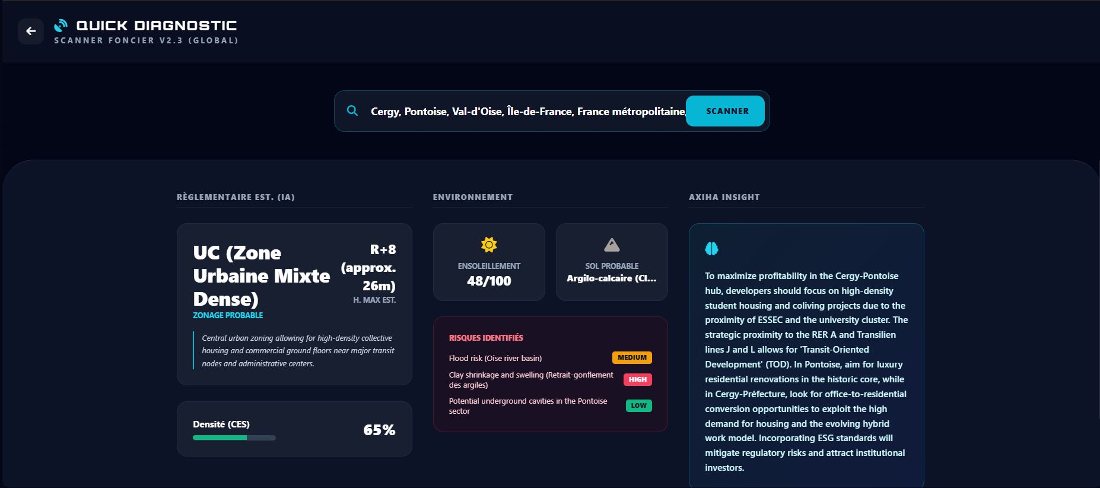Select the HIGH clay shrinkage badge

pyautogui.click(x=638, y=379)
